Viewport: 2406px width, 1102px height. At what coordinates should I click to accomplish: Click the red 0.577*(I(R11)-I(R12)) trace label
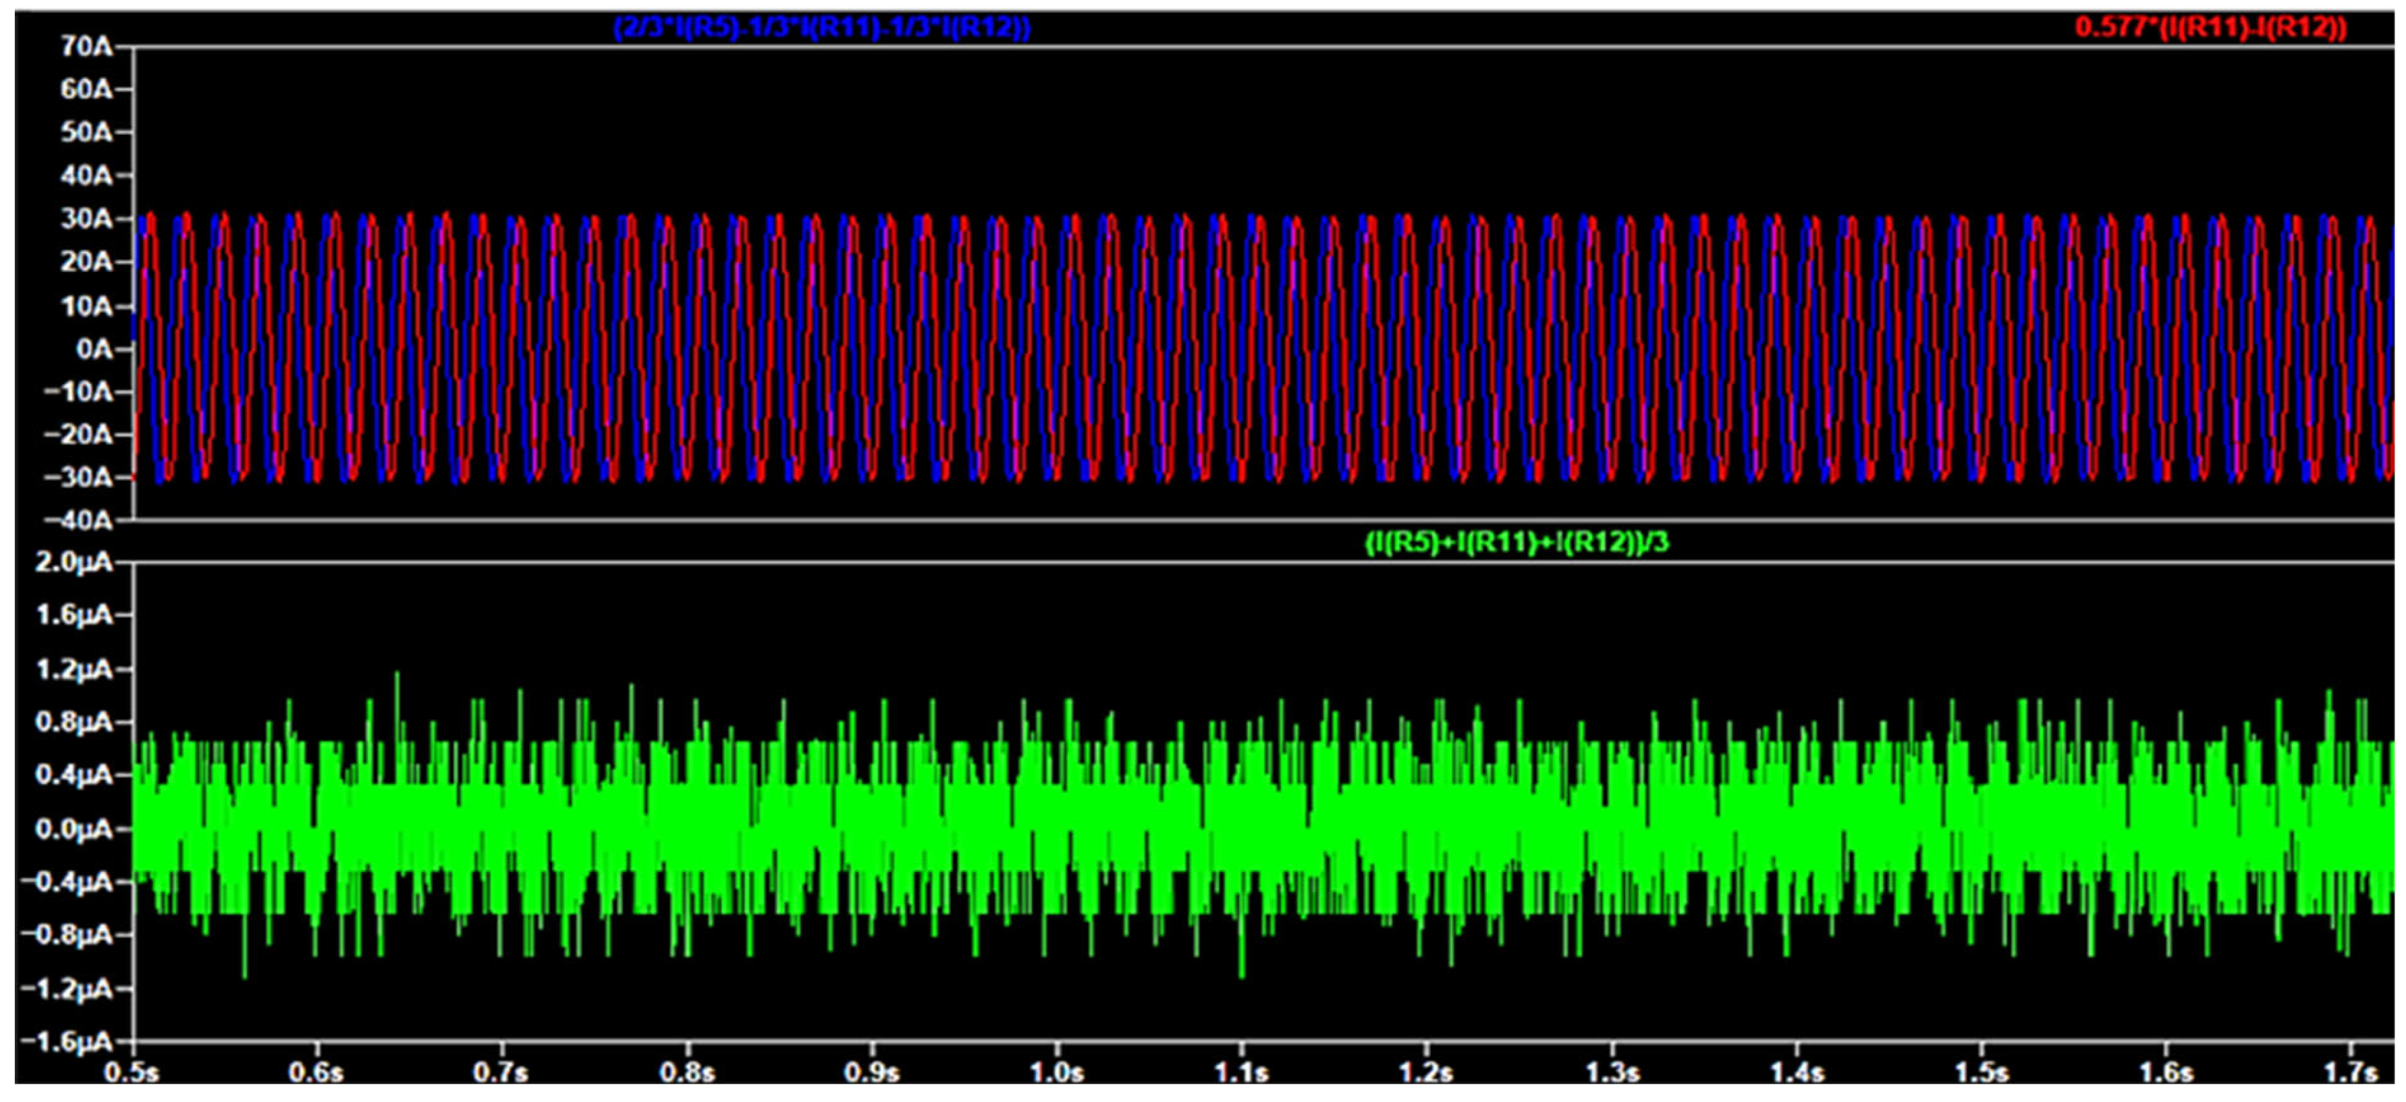(x=2211, y=27)
